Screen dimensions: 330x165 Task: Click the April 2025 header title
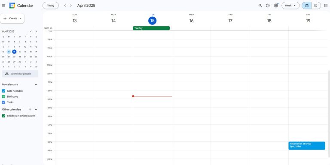coord(86,6)
